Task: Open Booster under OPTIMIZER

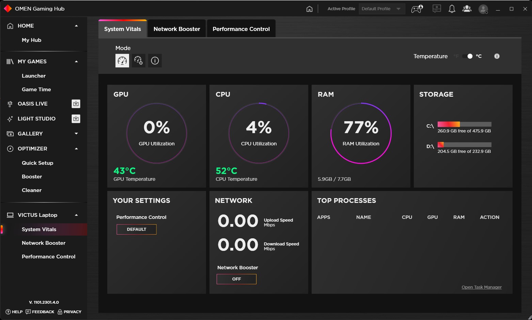Action: click(32, 177)
